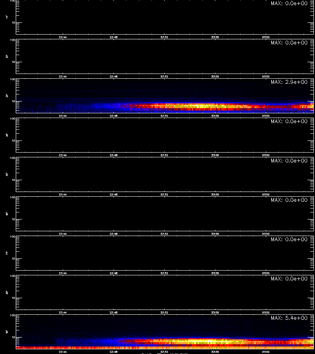
Task: Click the 7F y-axis panel label
Action: (7, 253)
